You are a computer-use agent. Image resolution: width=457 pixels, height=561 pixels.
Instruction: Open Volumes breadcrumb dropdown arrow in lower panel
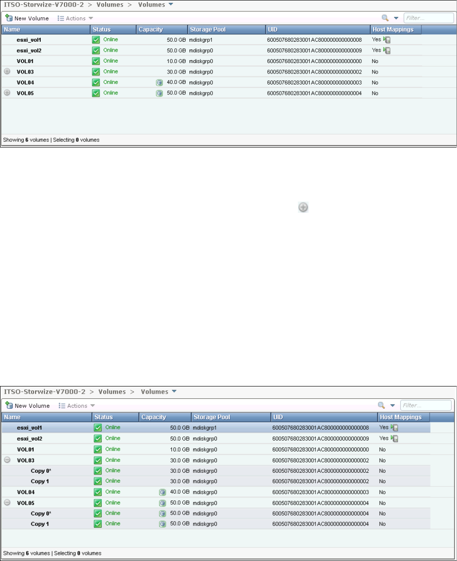point(173,392)
